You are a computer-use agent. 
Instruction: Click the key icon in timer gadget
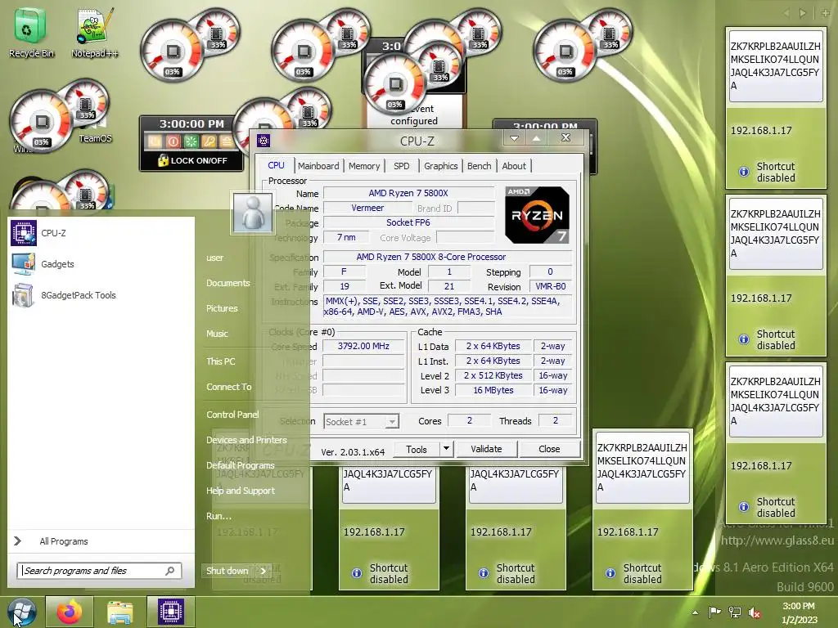(x=209, y=141)
